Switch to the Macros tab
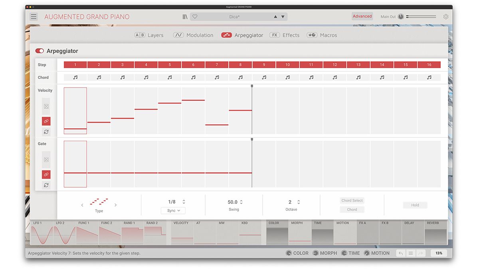 click(x=322, y=35)
